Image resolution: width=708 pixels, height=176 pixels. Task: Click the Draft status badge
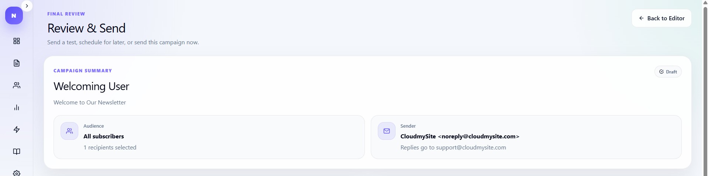coord(668,72)
